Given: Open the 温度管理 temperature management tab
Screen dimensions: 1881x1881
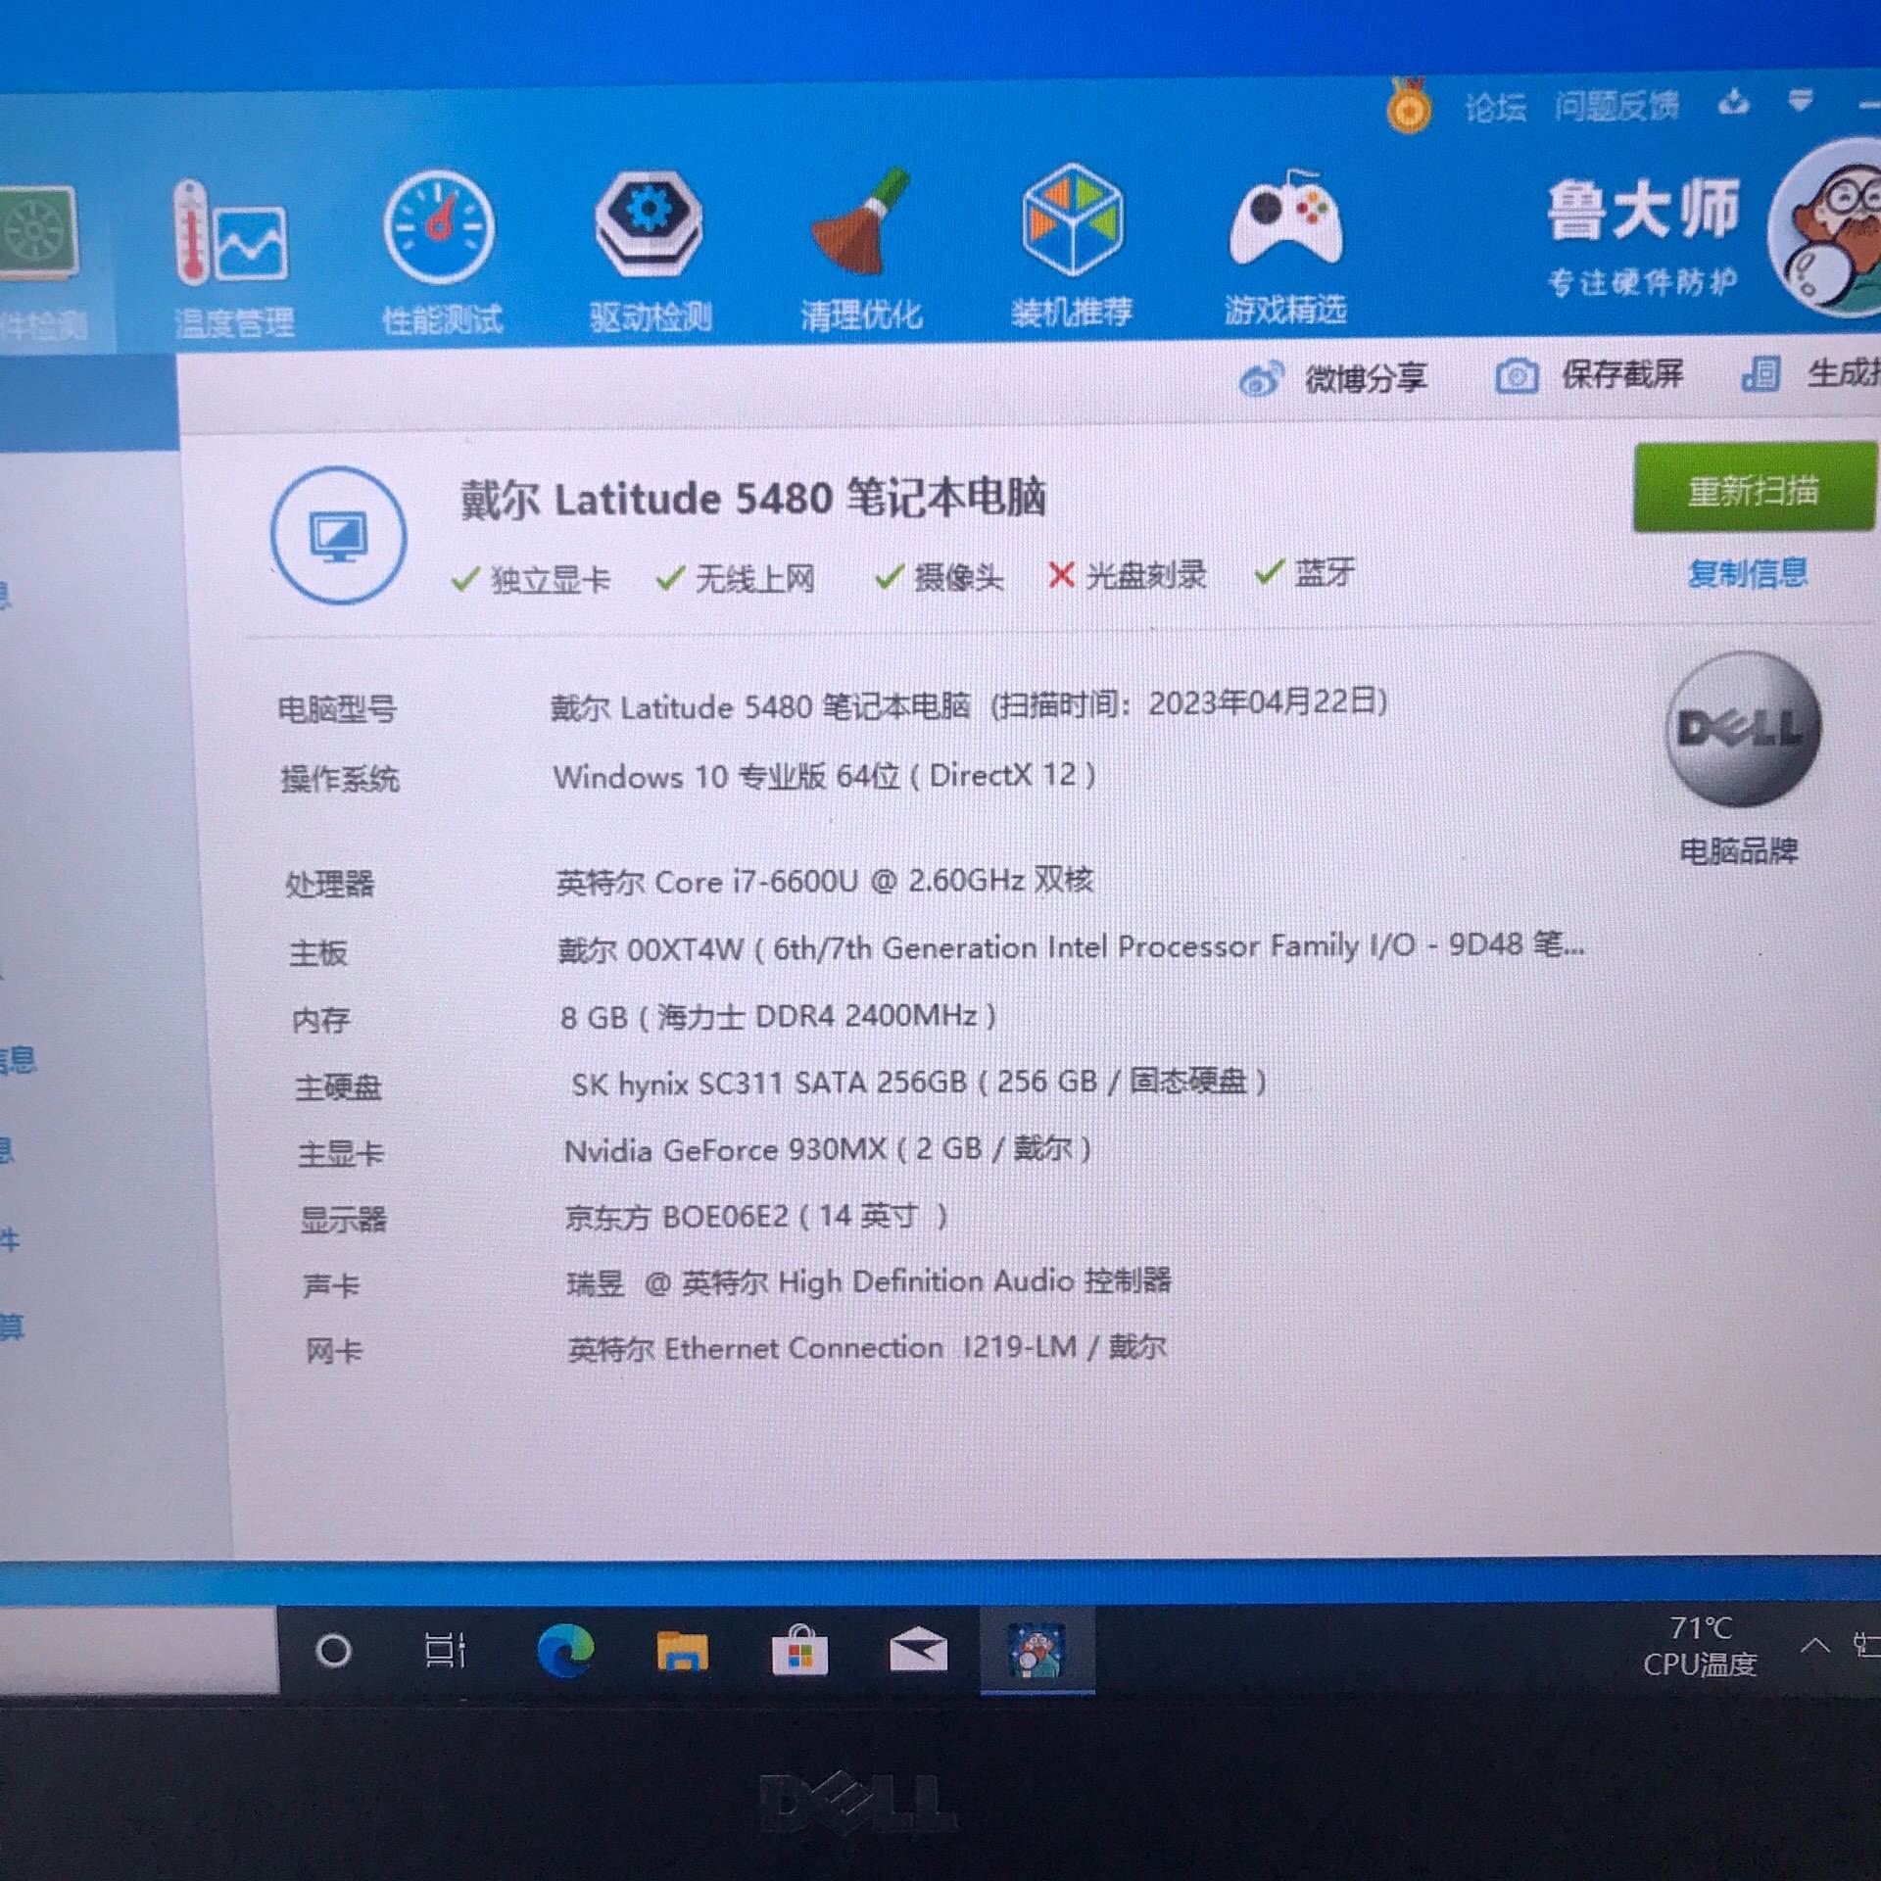Looking at the screenshot, I should [x=233, y=259].
